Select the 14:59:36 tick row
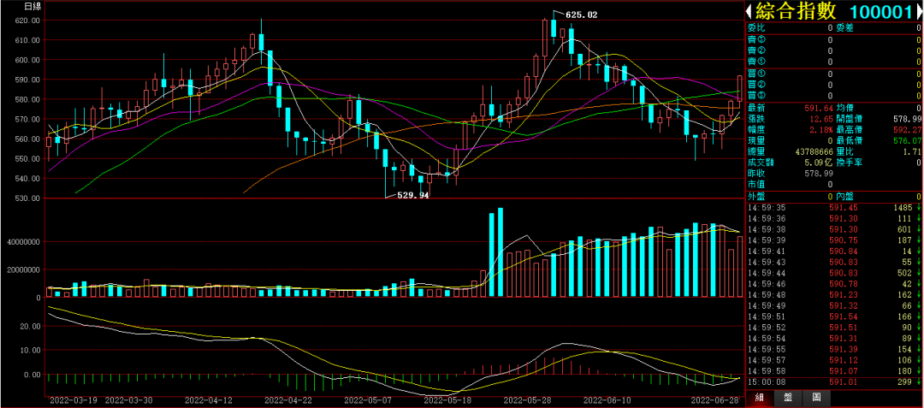The width and height of the screenshot is (924, 408). (834, 218)
